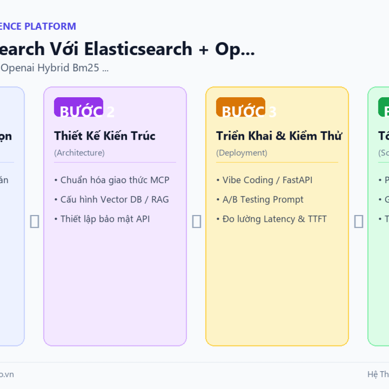Click the purple BƯỚC 2 badge
The width and height of the screenshot is (389, 389).
tap(79, 107)
